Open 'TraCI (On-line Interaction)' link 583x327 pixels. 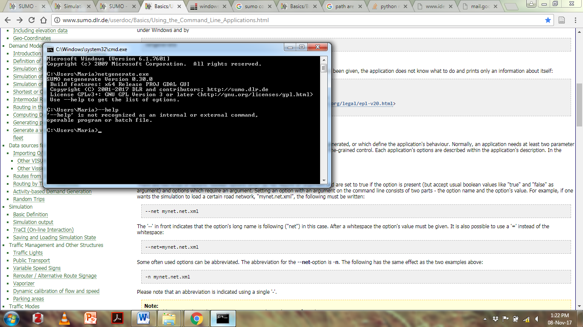tap(43, 230)
